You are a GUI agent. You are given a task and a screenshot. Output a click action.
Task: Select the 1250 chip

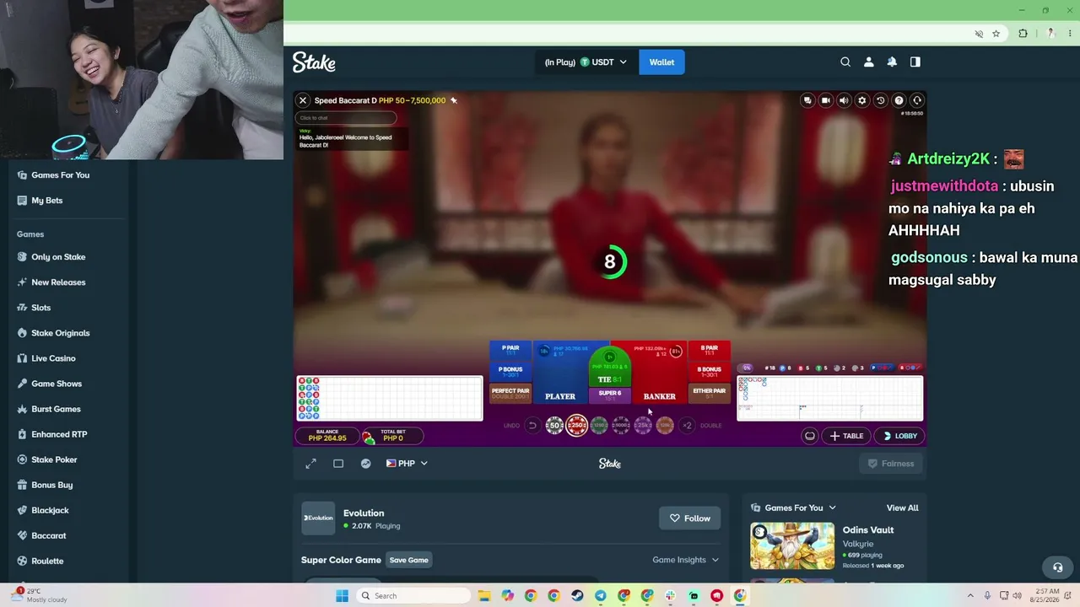(x=599, y=426)
